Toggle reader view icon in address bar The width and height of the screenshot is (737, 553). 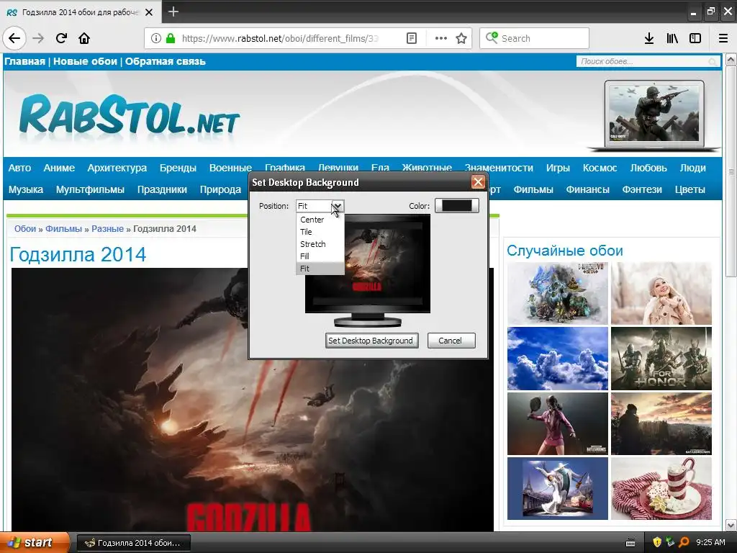tap(411, 38)
